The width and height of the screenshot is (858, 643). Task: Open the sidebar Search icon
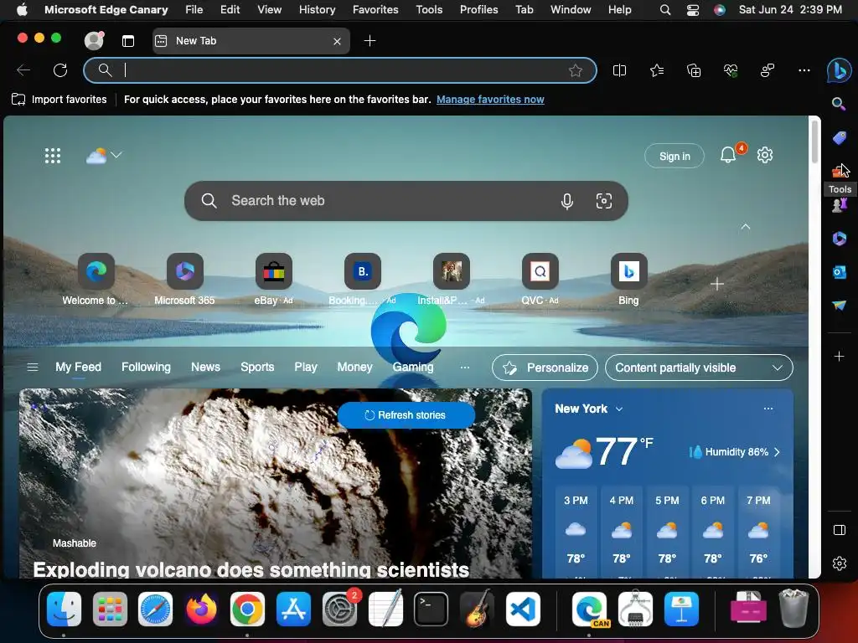click(839, 103)
